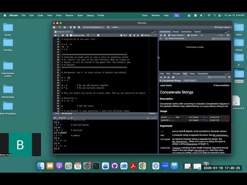
Task: Click the Wi-Fi icon in menu bar
Action: pos(209,15)
